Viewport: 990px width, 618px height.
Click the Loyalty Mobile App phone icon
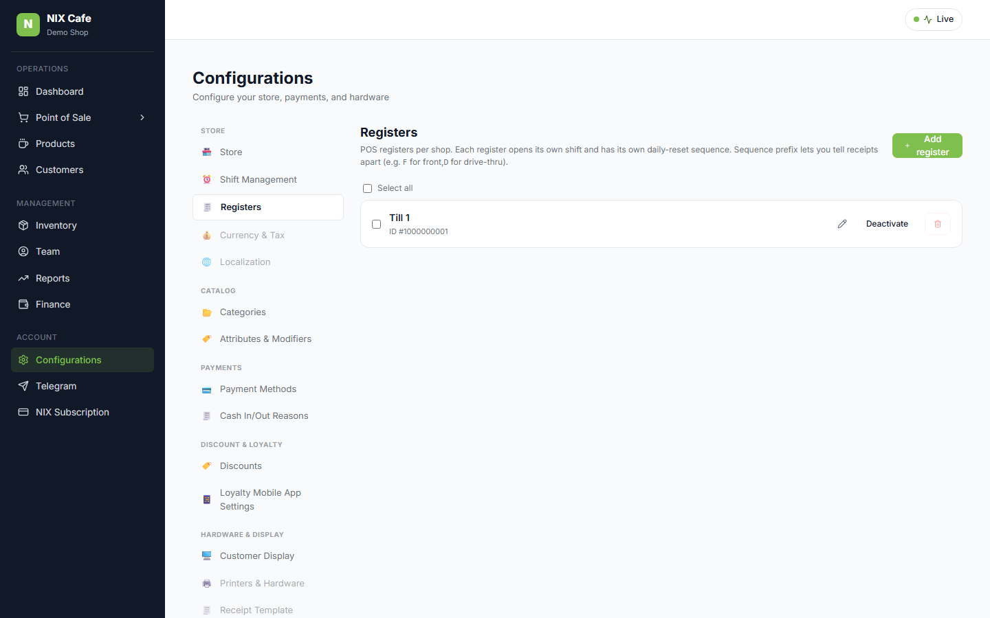(207, 500)
